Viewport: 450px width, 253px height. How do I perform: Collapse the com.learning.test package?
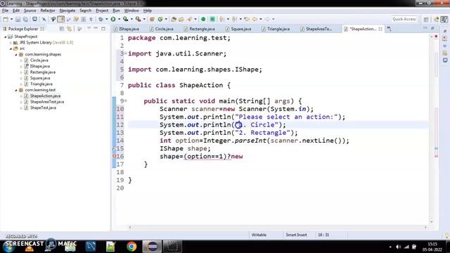coord(16,90)
